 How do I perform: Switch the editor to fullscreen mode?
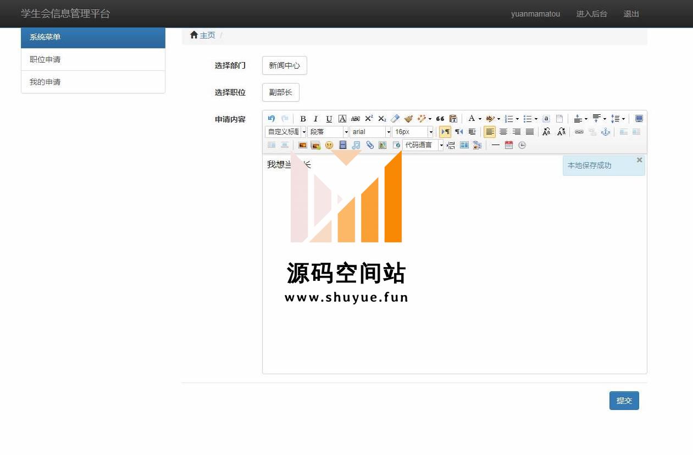[639, 119]
